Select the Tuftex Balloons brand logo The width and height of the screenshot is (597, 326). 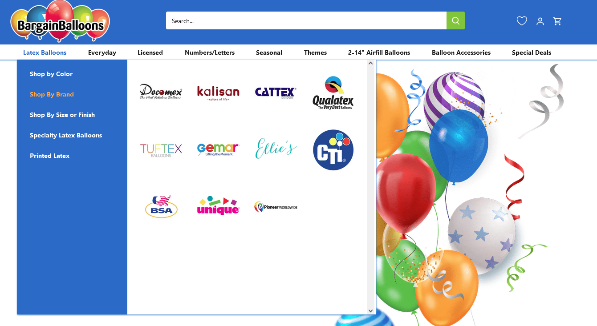(161, 150)
